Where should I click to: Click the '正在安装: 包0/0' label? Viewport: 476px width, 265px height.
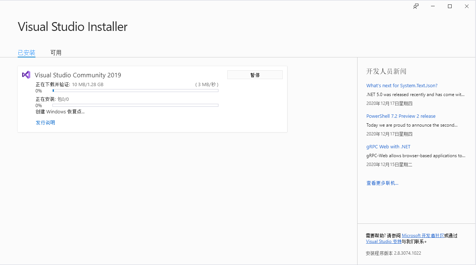tap(52, 99)
